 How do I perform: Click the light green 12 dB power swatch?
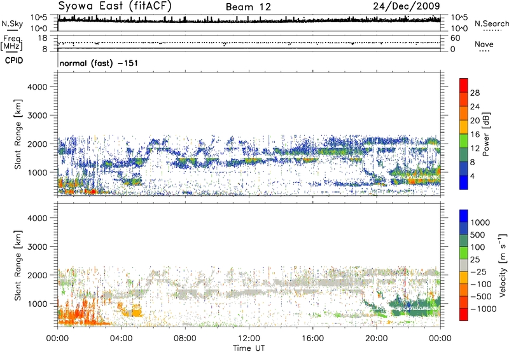pos(464,140)
